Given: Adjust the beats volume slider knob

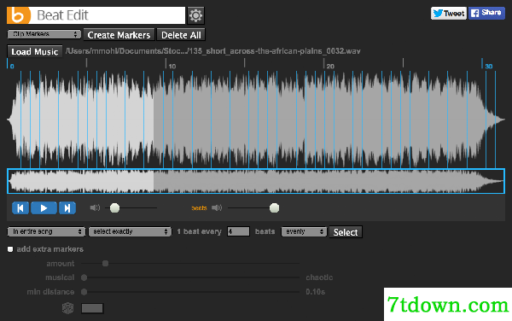Looking at the screenshot, I should point(274,207).
